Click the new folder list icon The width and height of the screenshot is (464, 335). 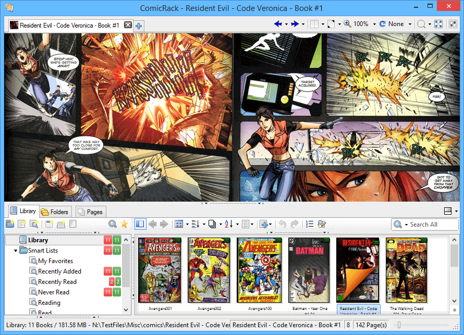click(x=10, y=224)
